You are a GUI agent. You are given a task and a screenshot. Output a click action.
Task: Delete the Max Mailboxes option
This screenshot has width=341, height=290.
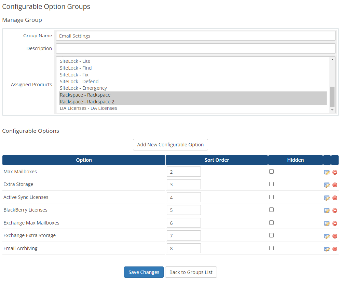pos(335,172)
